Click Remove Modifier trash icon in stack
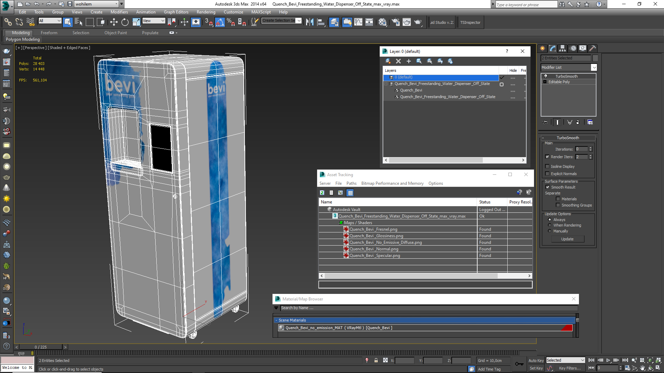664x373 pixels. click(x=578, y=122)
